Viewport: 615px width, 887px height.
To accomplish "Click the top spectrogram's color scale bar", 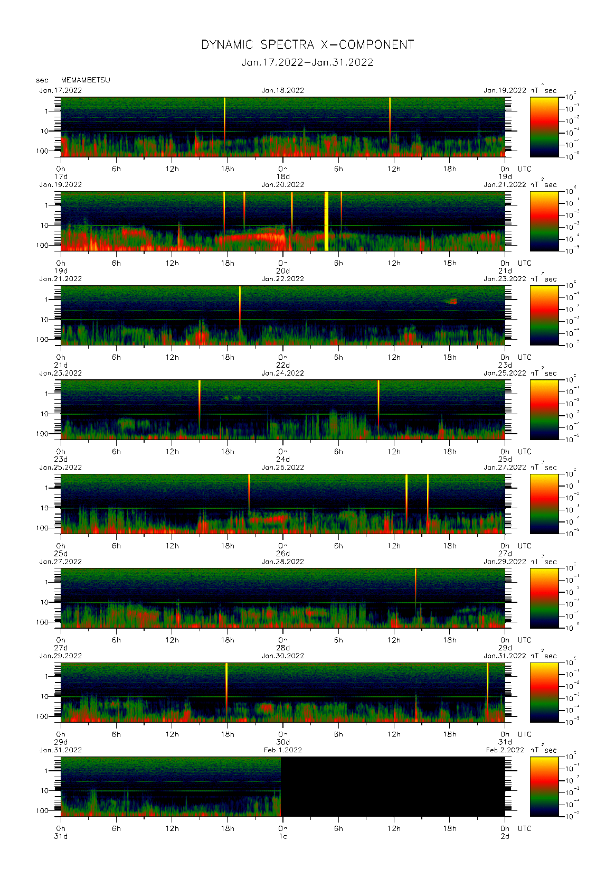I will point(544,127).
